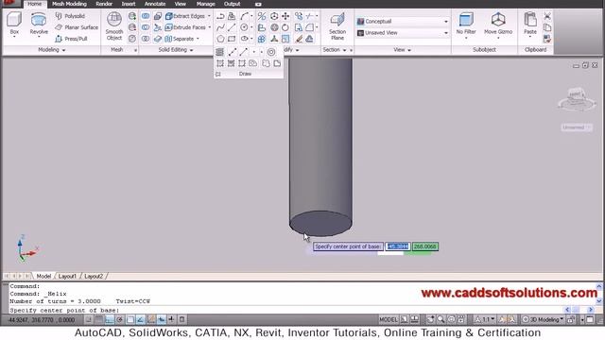Viewport: 605px width, 340px height.
Task: Select the Circle draw tool
Action: [x=244, y=27]
